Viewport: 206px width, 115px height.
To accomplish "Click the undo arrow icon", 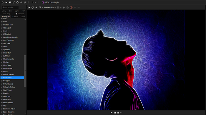I will 32,2.
